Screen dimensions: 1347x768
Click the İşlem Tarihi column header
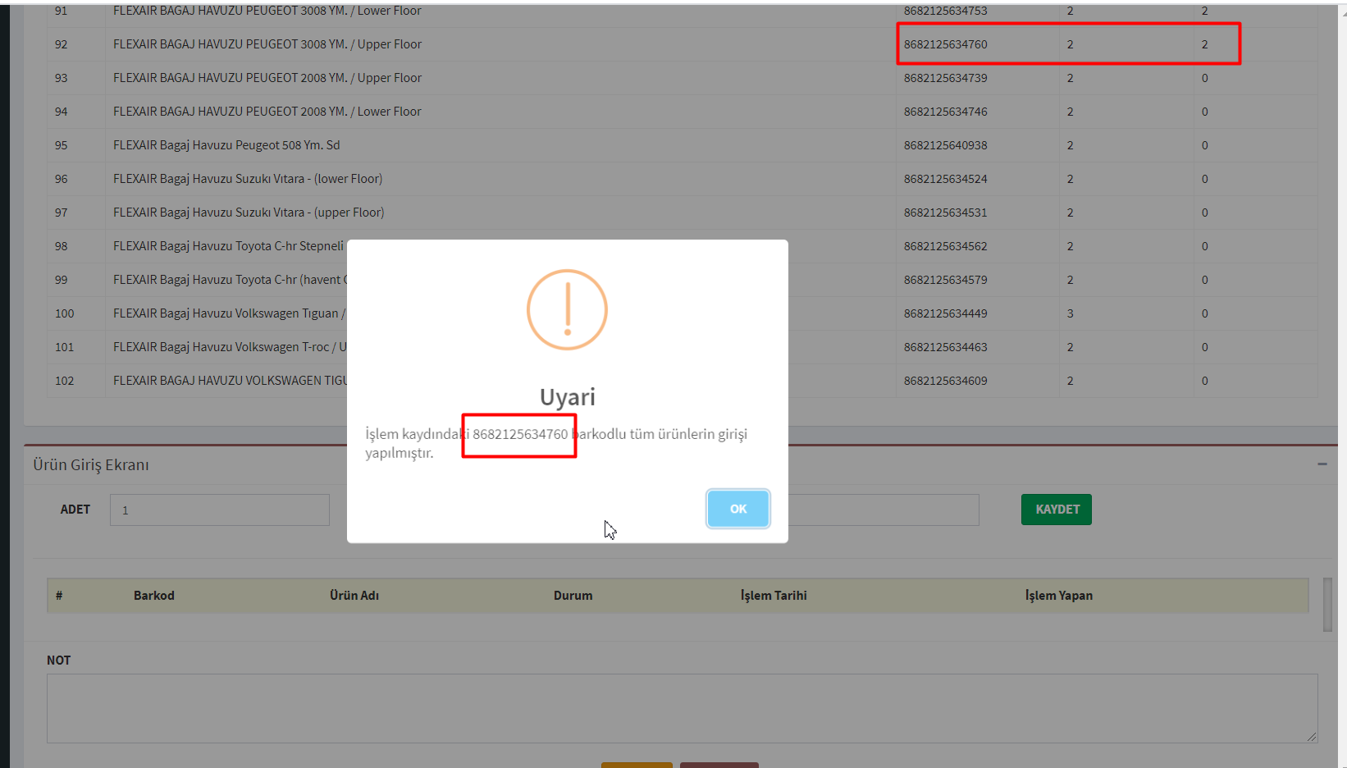[774, 596]
